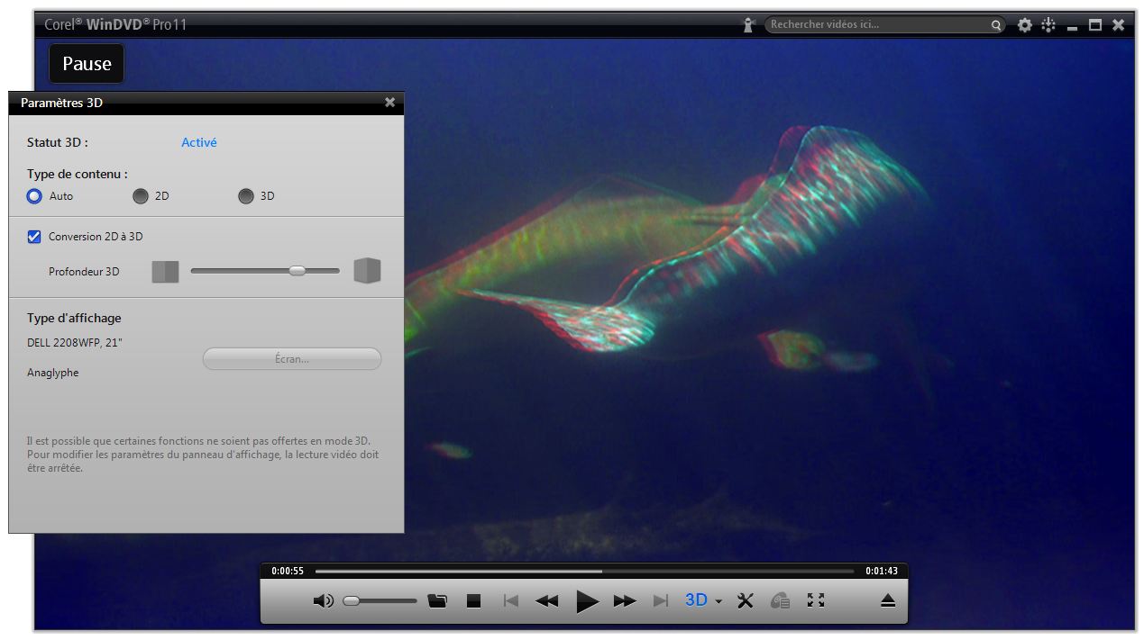Enable the 2D content type option
The height and width of the screenshot is (640, 1144).
[141, 196]
